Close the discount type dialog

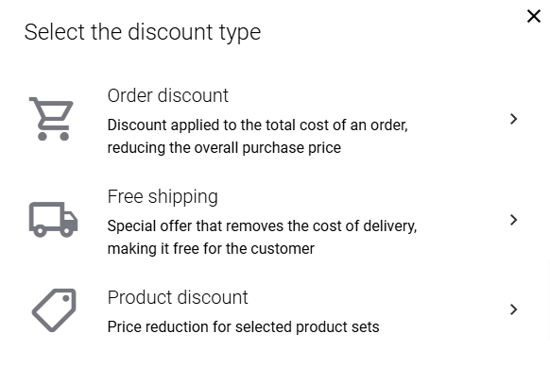(534, 16)
